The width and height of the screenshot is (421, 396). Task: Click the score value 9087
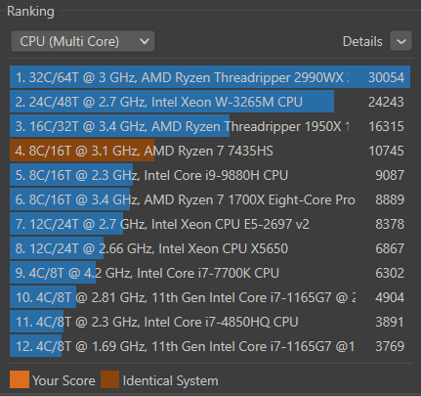[x=390, y=175]
